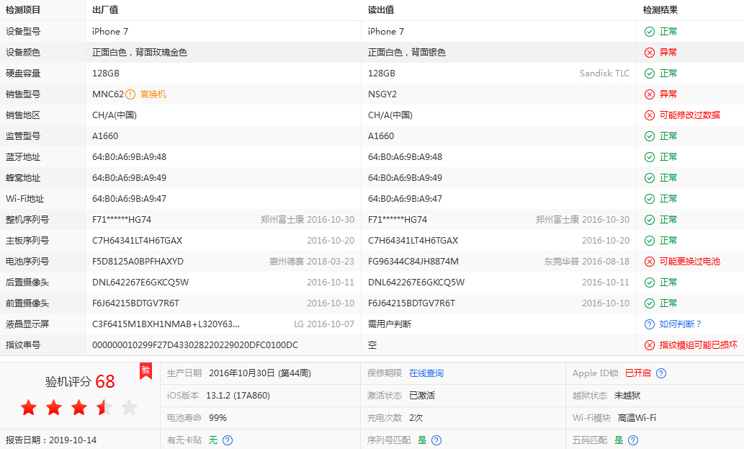Click the first red rating star
This screenshot has width=744, height=449.
tap(29, 407)
